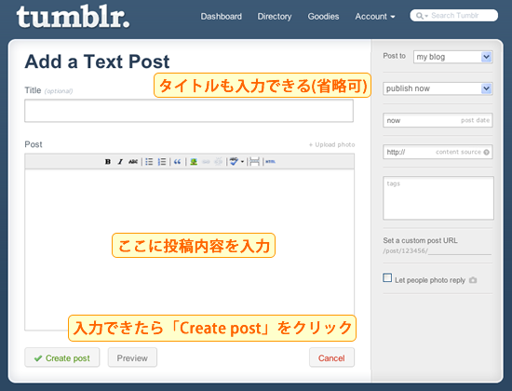Enable Let people photo reply checkbox

(387, 278)
